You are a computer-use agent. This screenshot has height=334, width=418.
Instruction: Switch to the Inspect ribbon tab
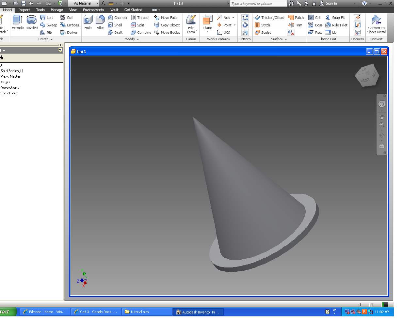24,10
